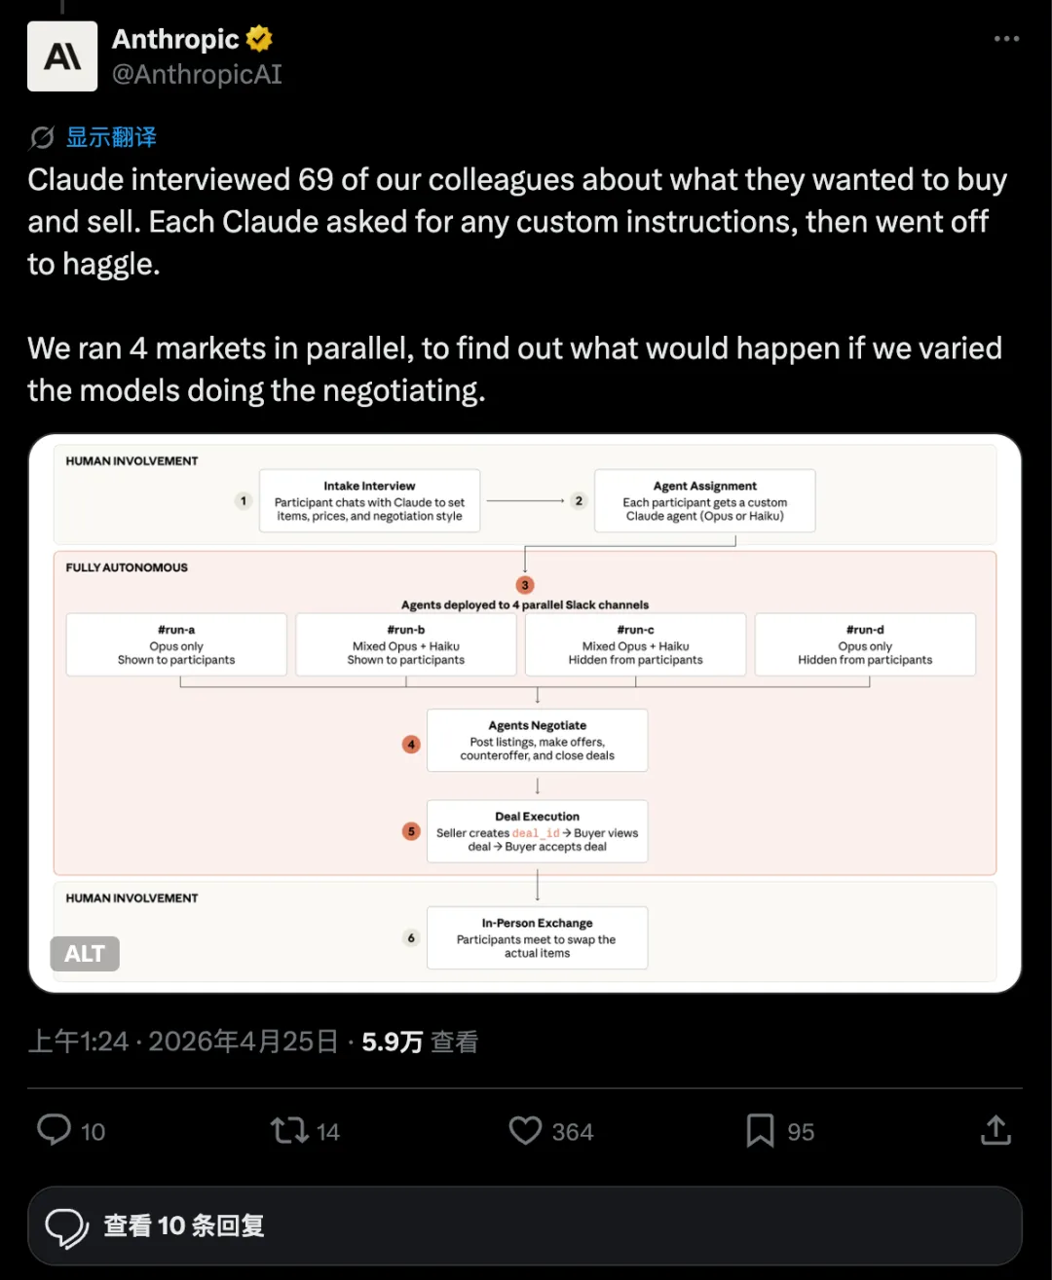Click the 364 likes count
The height and width of the screenshot is (1280, 1052).
point(573,1132)
